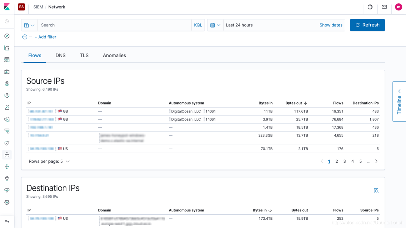
Task: Open the user avatar m menu
Action: [x=399, y=7]
